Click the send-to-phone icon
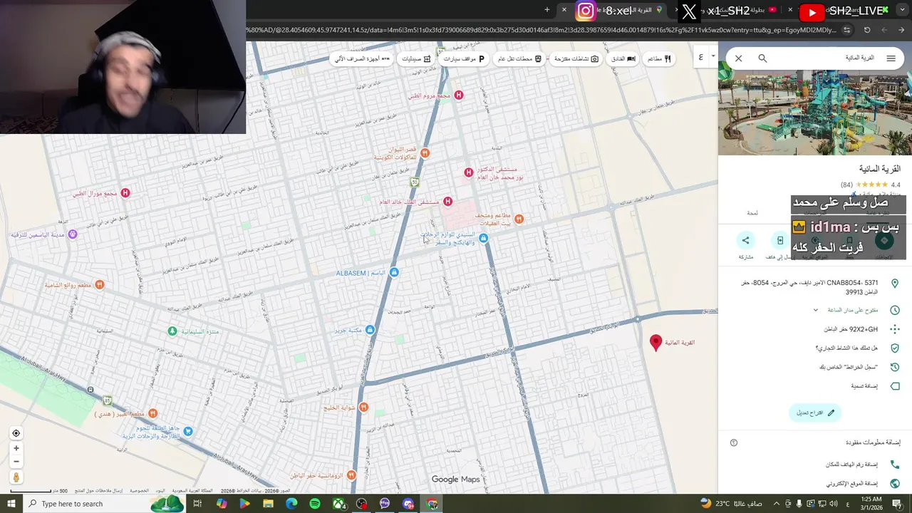The height and width of the screenshot is (513, 912). 780,241
